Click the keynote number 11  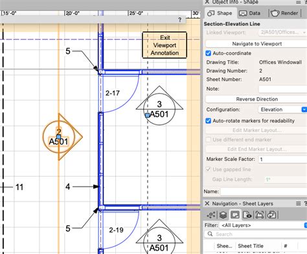point(19,187)
